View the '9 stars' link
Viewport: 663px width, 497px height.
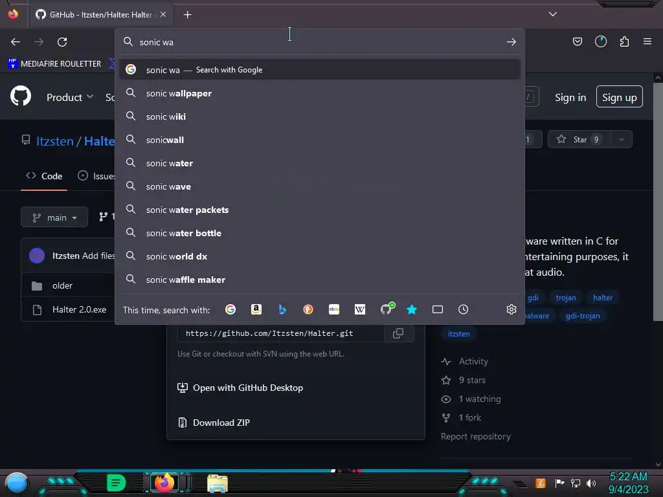(464, 380)
